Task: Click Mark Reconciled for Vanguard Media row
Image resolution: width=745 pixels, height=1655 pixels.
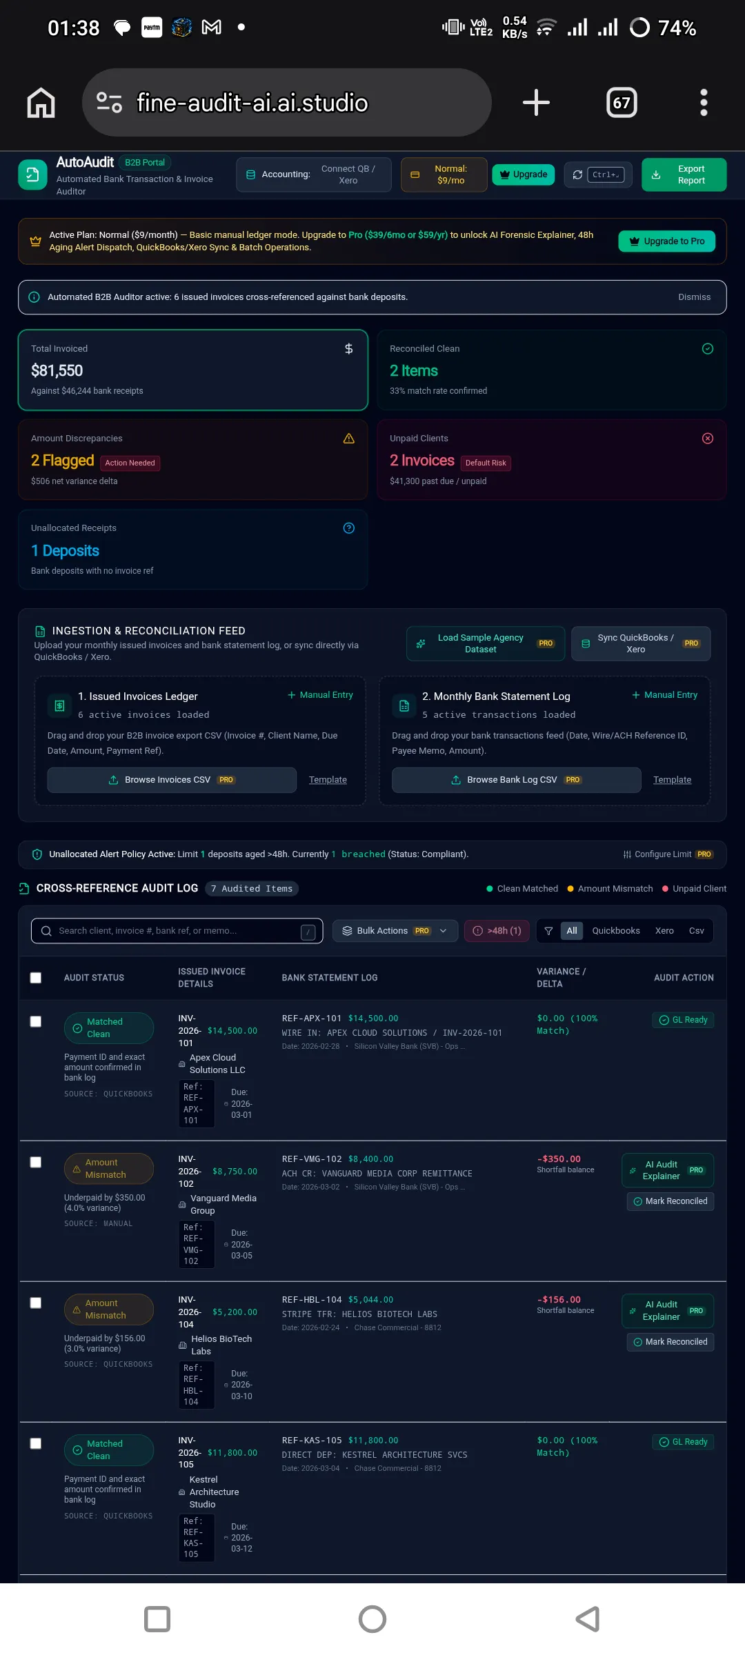Action: (x=670, y=1201)
